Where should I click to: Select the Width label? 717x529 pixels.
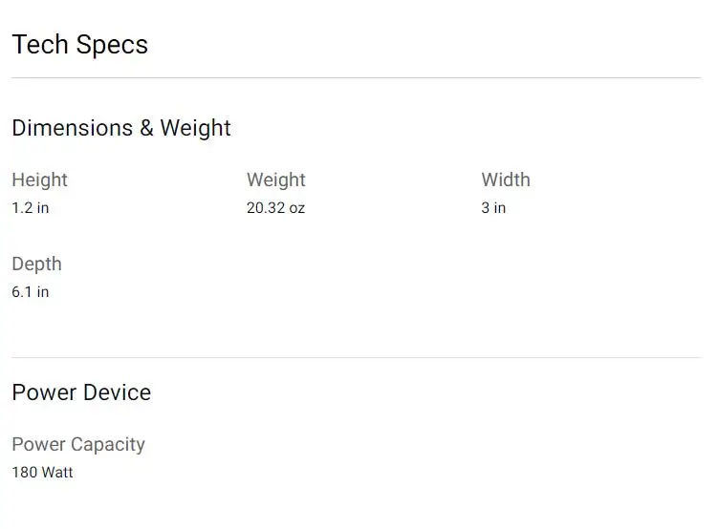pos(505,180)
